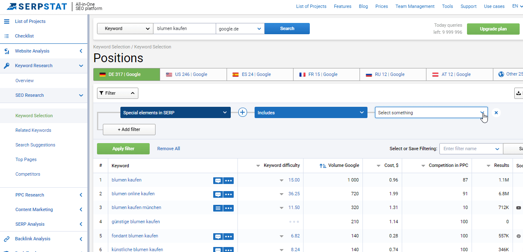Click the Checklist sidebar icon
The image size is (523, 252).
(7, 36)
